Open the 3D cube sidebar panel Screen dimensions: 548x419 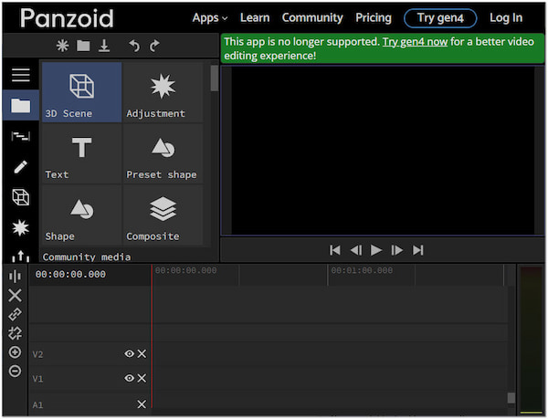point(21,197)
